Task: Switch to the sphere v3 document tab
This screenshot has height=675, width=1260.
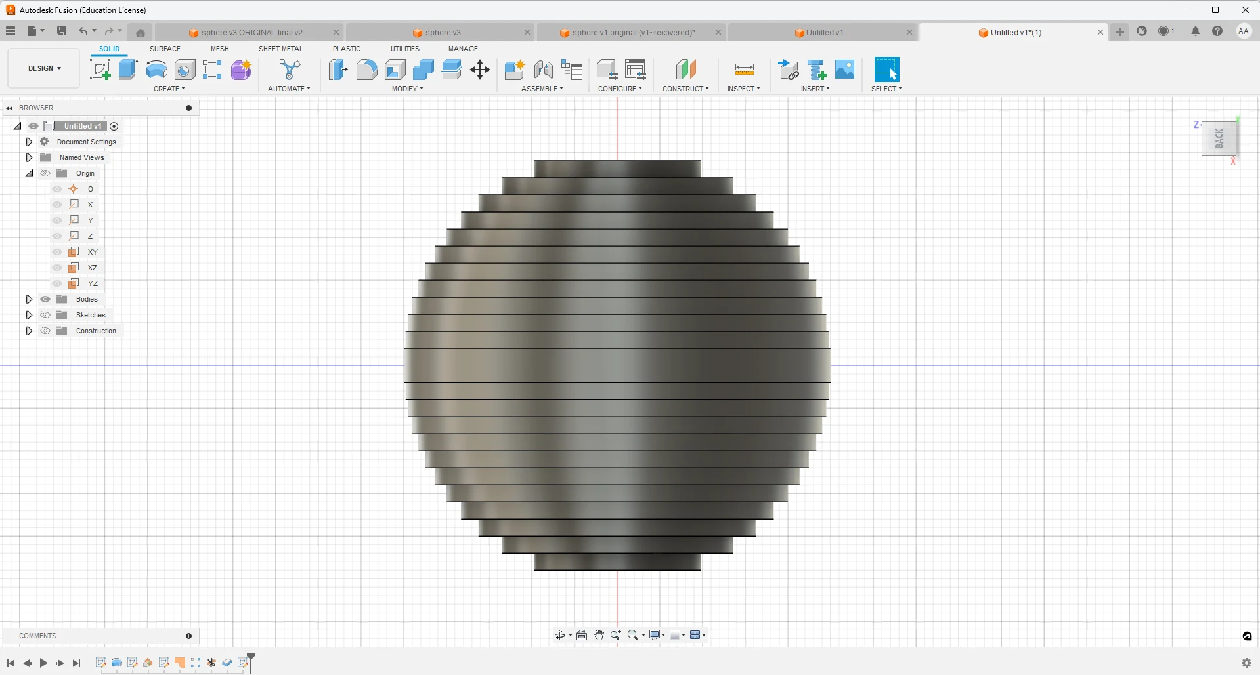Action: click(443, 33)
